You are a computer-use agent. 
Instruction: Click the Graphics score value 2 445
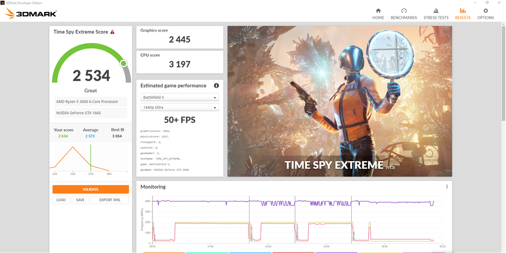pos(180,40)
